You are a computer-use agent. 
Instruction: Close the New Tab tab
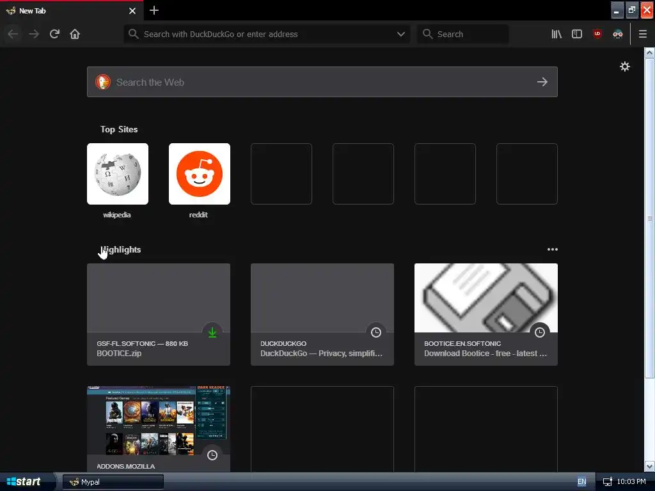tap(132, 11)
